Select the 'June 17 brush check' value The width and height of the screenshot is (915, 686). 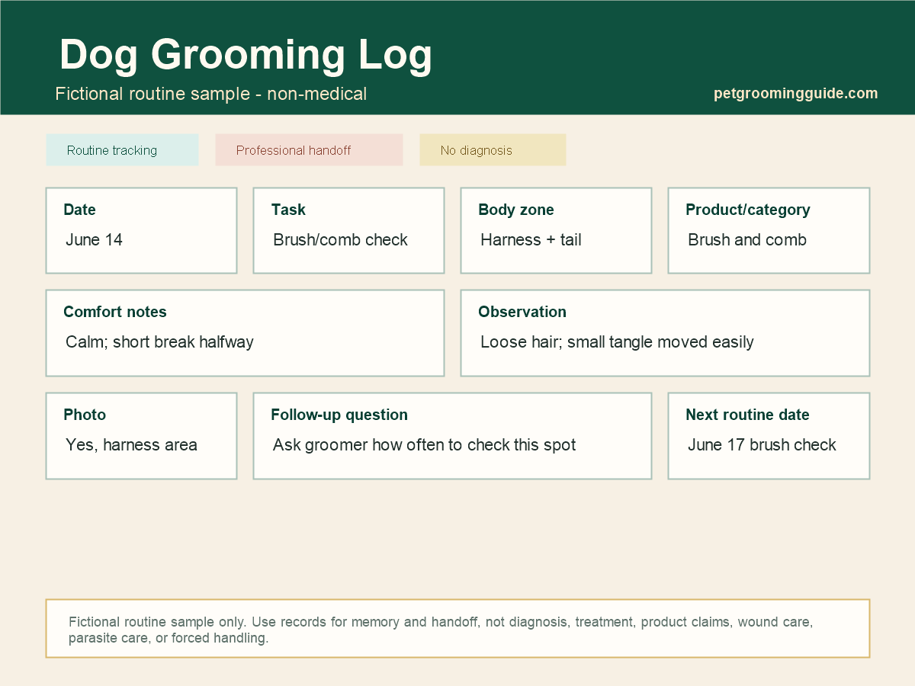[762, 445]
